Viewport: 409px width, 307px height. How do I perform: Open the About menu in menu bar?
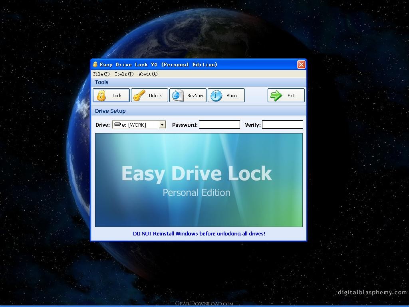[x=148, y=74]
